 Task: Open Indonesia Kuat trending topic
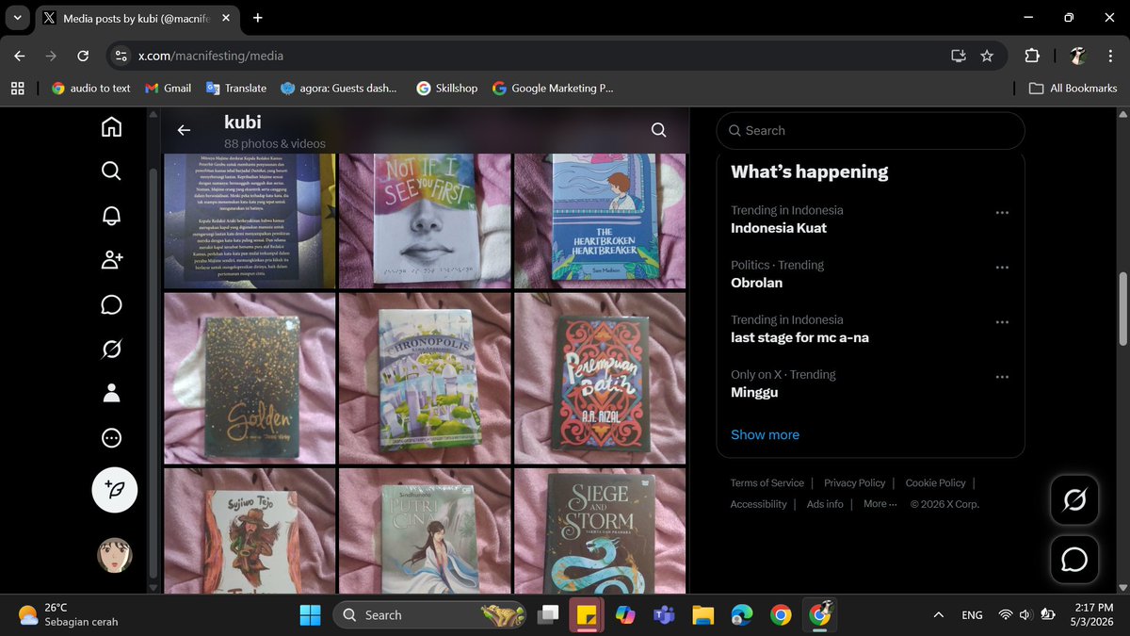(x=779, y=228)
